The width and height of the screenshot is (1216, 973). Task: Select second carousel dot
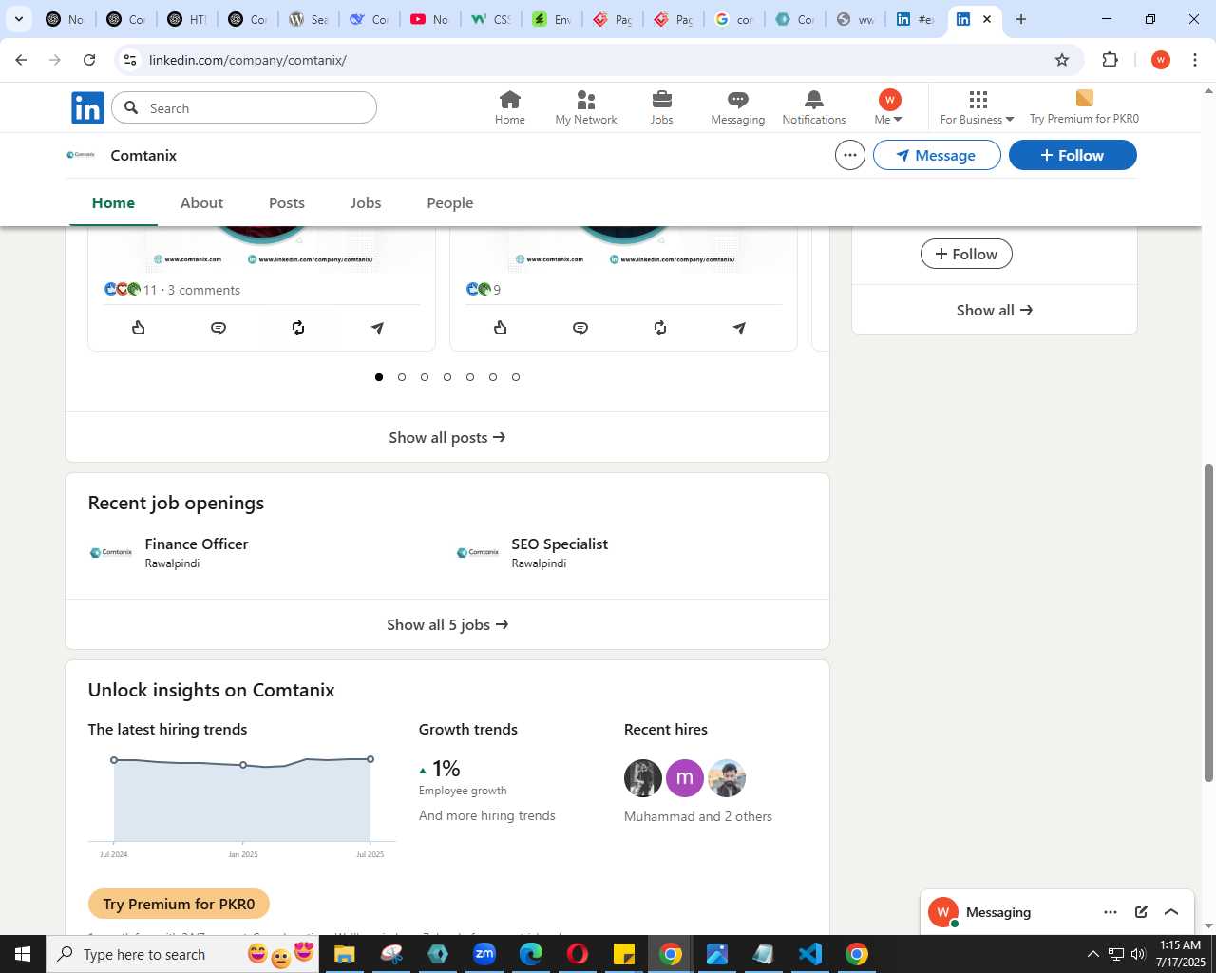[x=402, y=377]
